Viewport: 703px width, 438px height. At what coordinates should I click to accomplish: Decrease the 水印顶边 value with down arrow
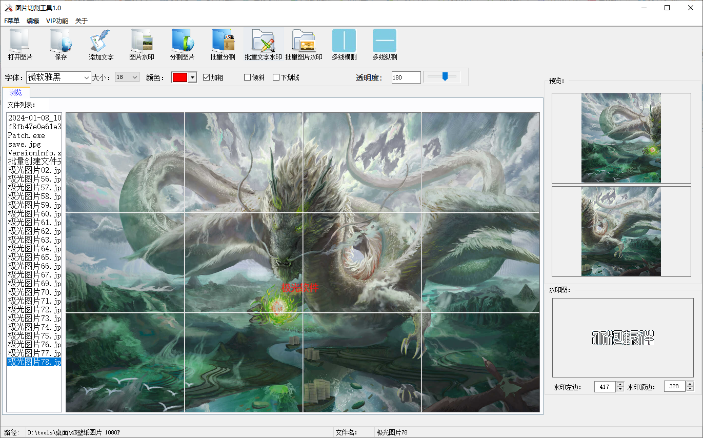[x=690, y=389]
